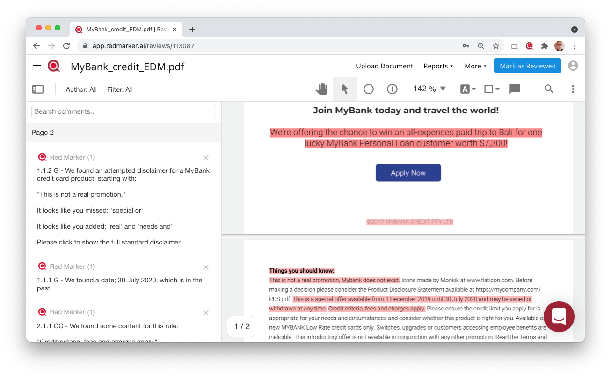Select the highlighted Bali trip offer text
This screenshot has width=611, height=377.
406,138
